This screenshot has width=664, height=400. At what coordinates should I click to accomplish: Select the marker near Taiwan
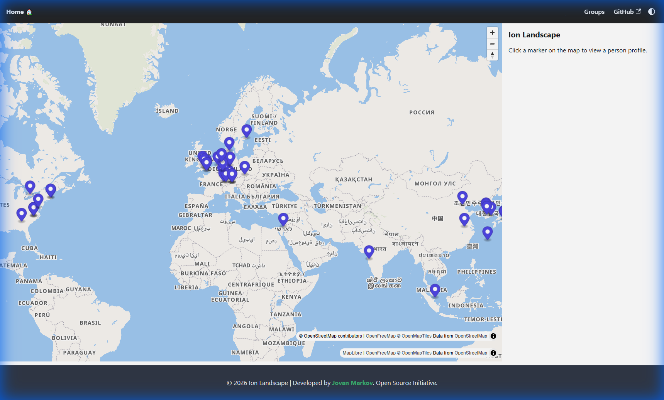pos(488,232)
